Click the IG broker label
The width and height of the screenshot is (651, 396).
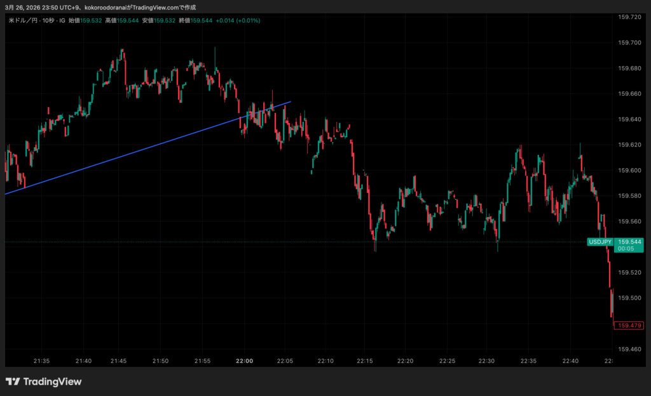(x=62, y=20)
